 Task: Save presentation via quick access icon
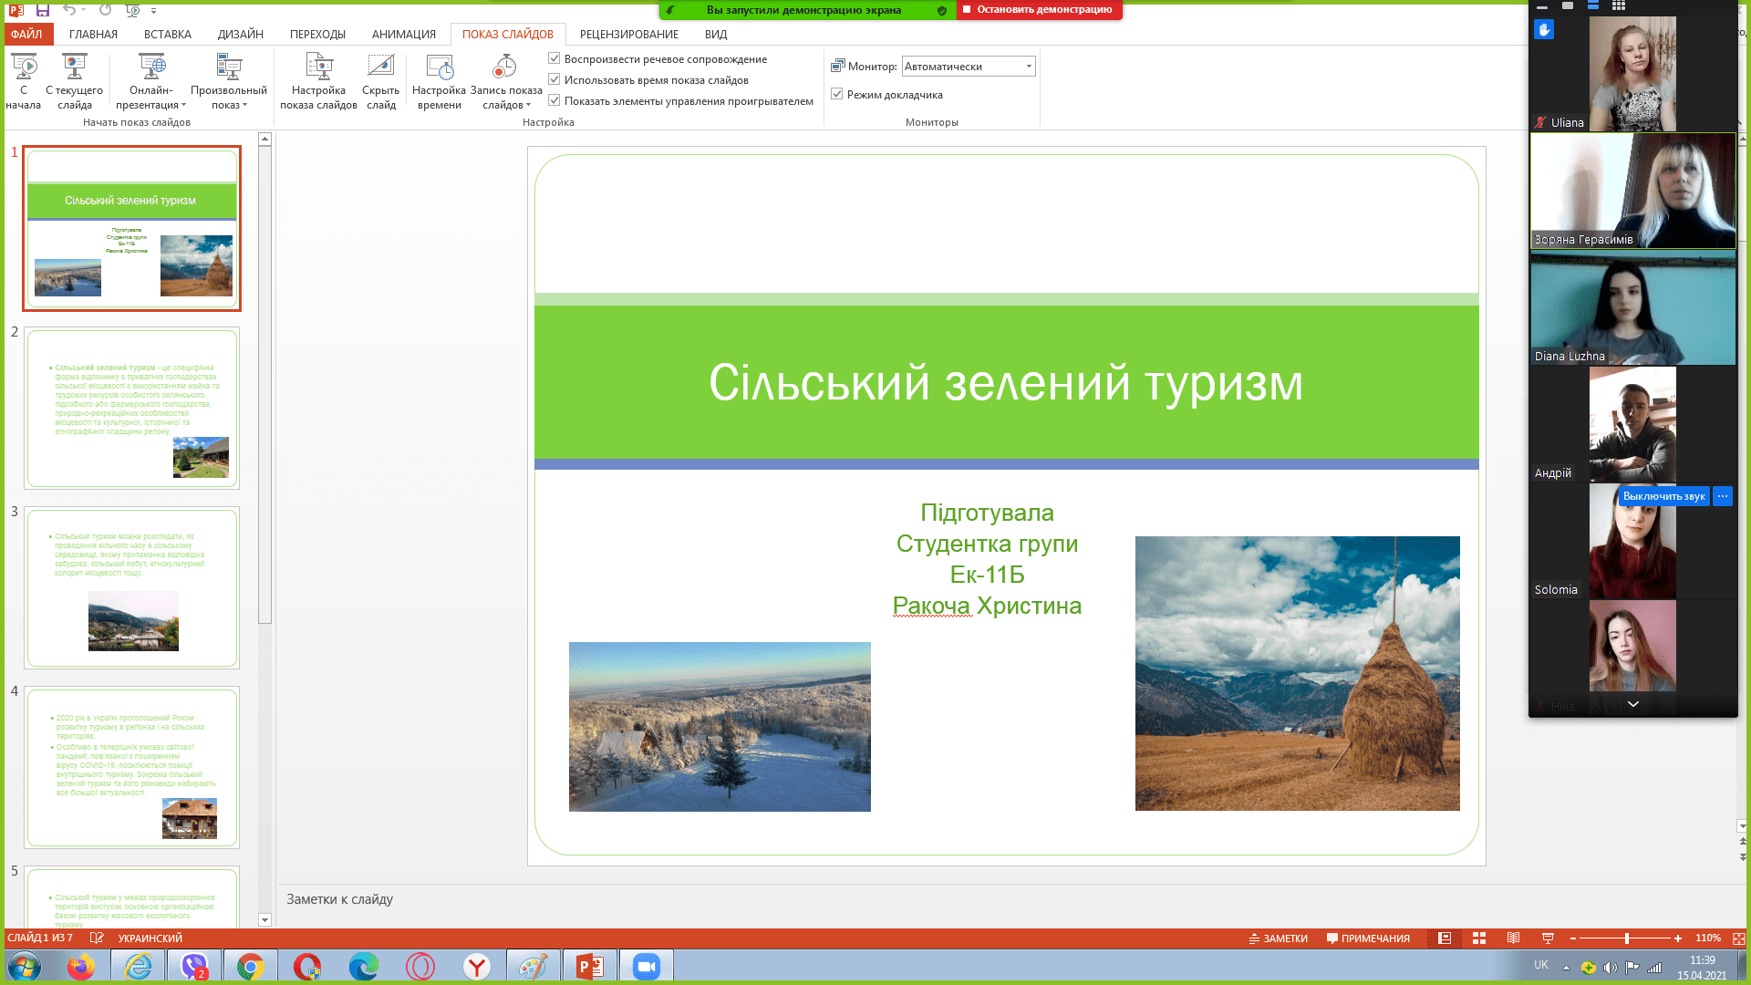(43, 10)
